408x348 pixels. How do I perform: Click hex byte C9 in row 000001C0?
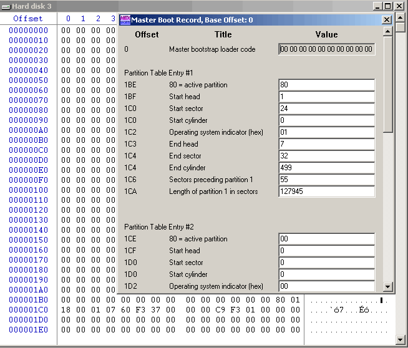(x=220, y=310)
